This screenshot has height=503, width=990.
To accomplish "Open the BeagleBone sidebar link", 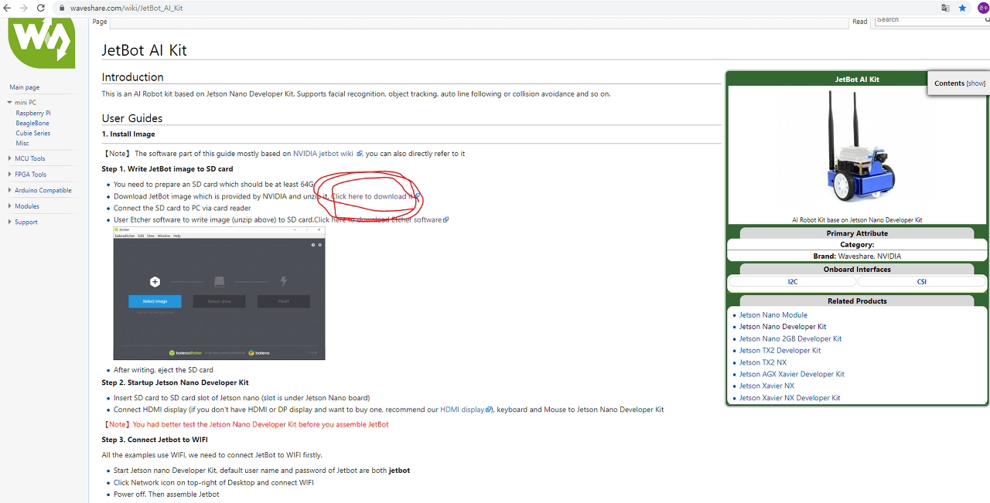I will coord(32,123).
